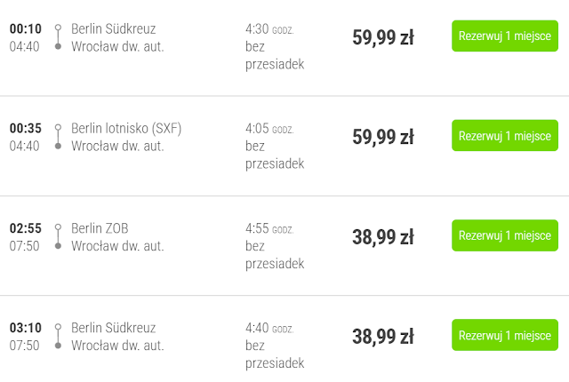The width and height of the screenshot is (569, 382).
Task: Click route line icon for 02:55 departure
Action: pyautogui.click(x=58, y=237)
